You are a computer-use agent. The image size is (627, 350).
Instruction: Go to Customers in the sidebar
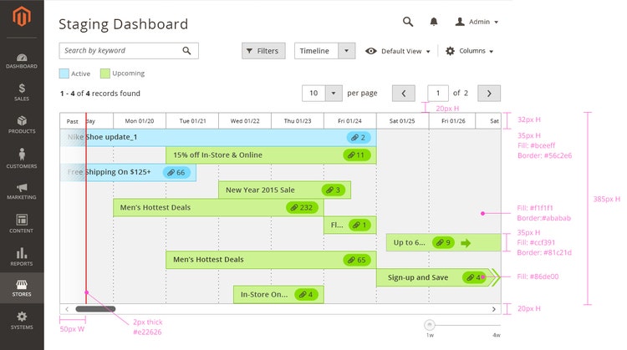(22, 159)
